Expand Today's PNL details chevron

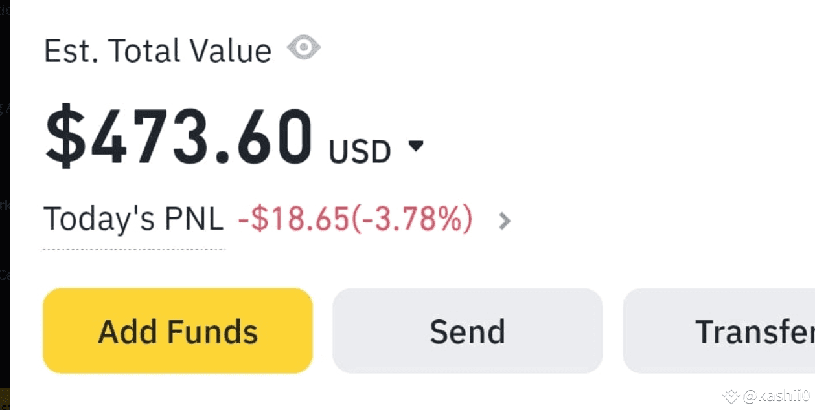[x=505, y=221]
